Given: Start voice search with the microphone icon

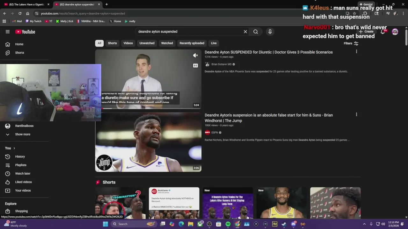Looking at the screenshot, I should tap(270, 31).
